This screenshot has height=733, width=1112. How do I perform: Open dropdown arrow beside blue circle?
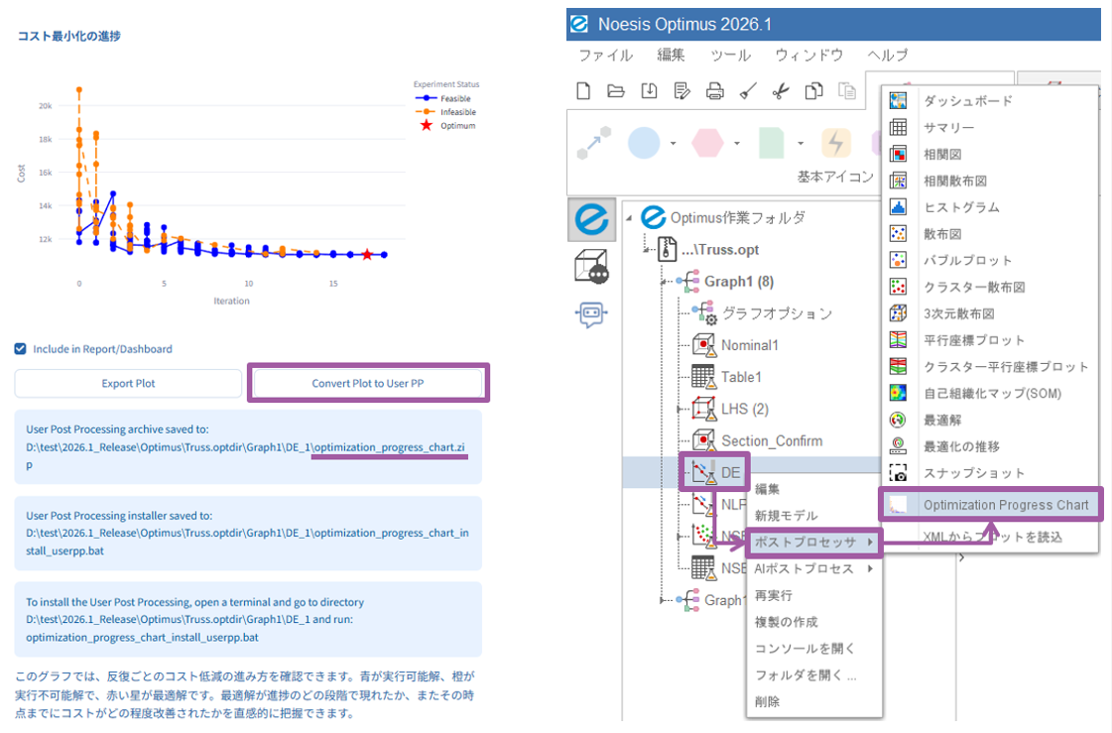(673, 143)
